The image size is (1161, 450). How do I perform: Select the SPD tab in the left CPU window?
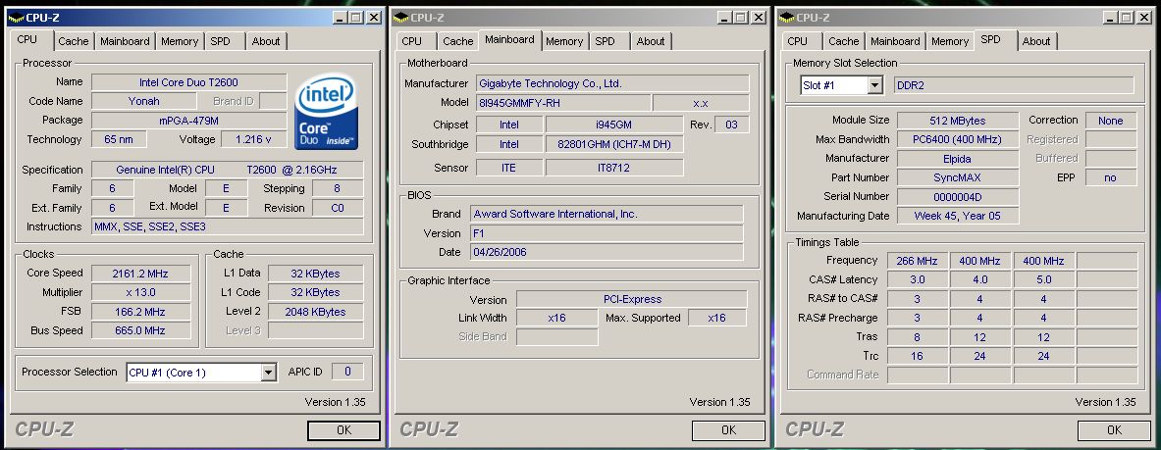click(x=221, y=41)
